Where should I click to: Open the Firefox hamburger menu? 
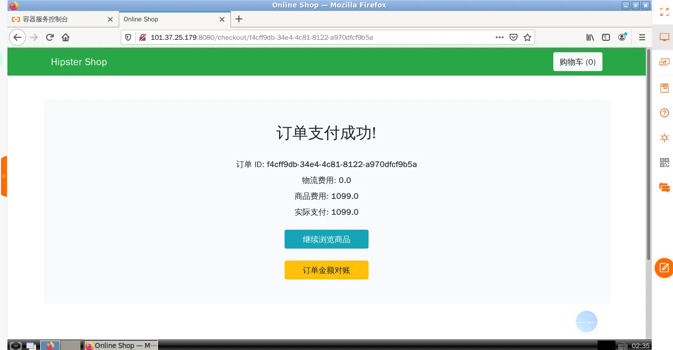coord(642,37)
